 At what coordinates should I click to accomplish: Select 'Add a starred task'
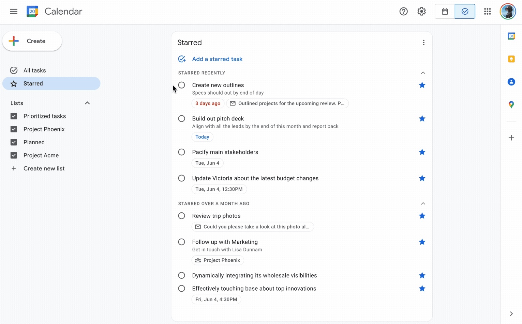217,59
